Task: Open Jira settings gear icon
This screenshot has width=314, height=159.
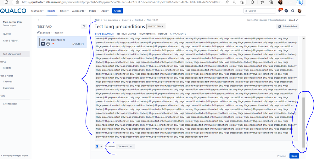Action: coord(293,11)
